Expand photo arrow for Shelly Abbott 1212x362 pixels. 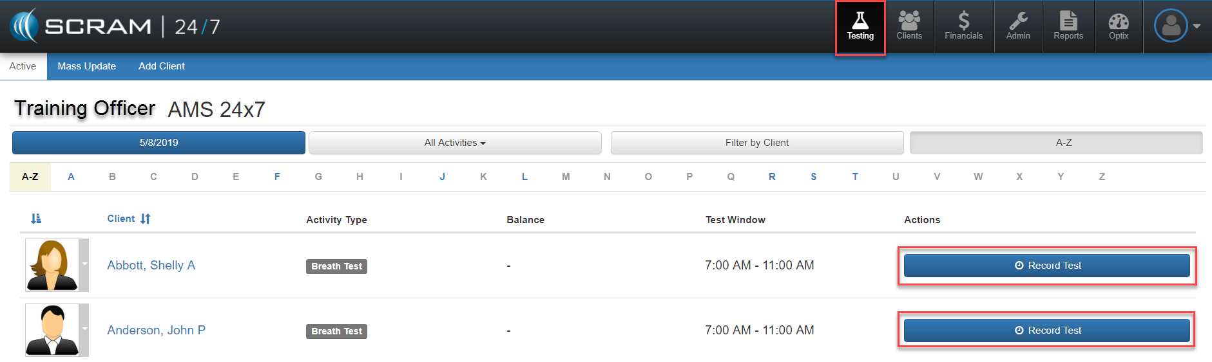tap(84, 264)
